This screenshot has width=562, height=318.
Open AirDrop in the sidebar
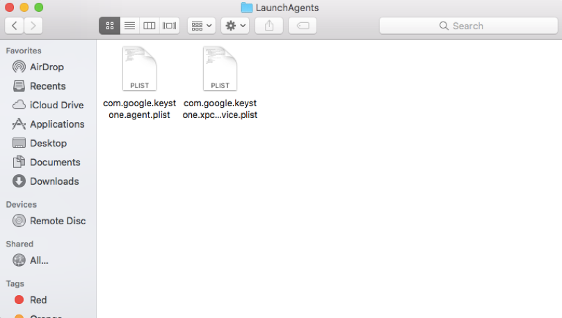point(47,67)
